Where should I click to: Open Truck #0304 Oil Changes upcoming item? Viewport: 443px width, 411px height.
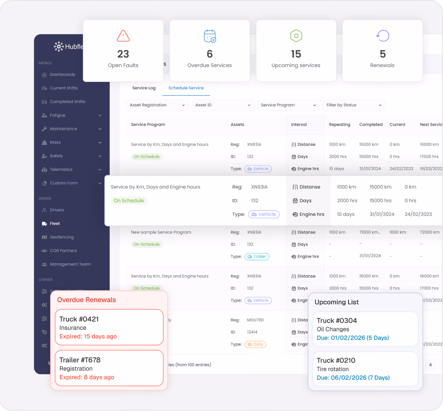click(x=365, y=329)
